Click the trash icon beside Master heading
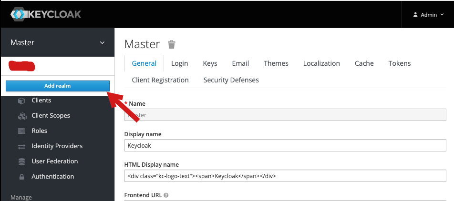The width and height of the screenshot is (454, 201). coord(172,45)
